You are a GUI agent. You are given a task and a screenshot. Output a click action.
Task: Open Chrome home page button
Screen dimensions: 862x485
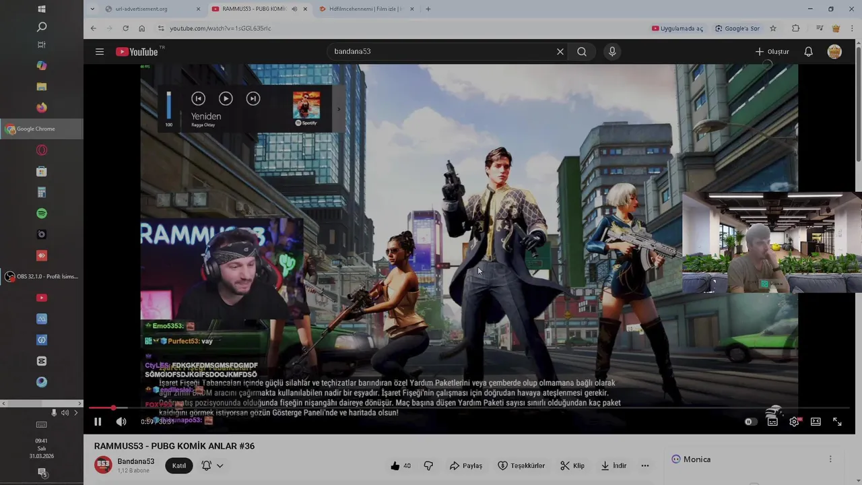click(x=141, y=28)
